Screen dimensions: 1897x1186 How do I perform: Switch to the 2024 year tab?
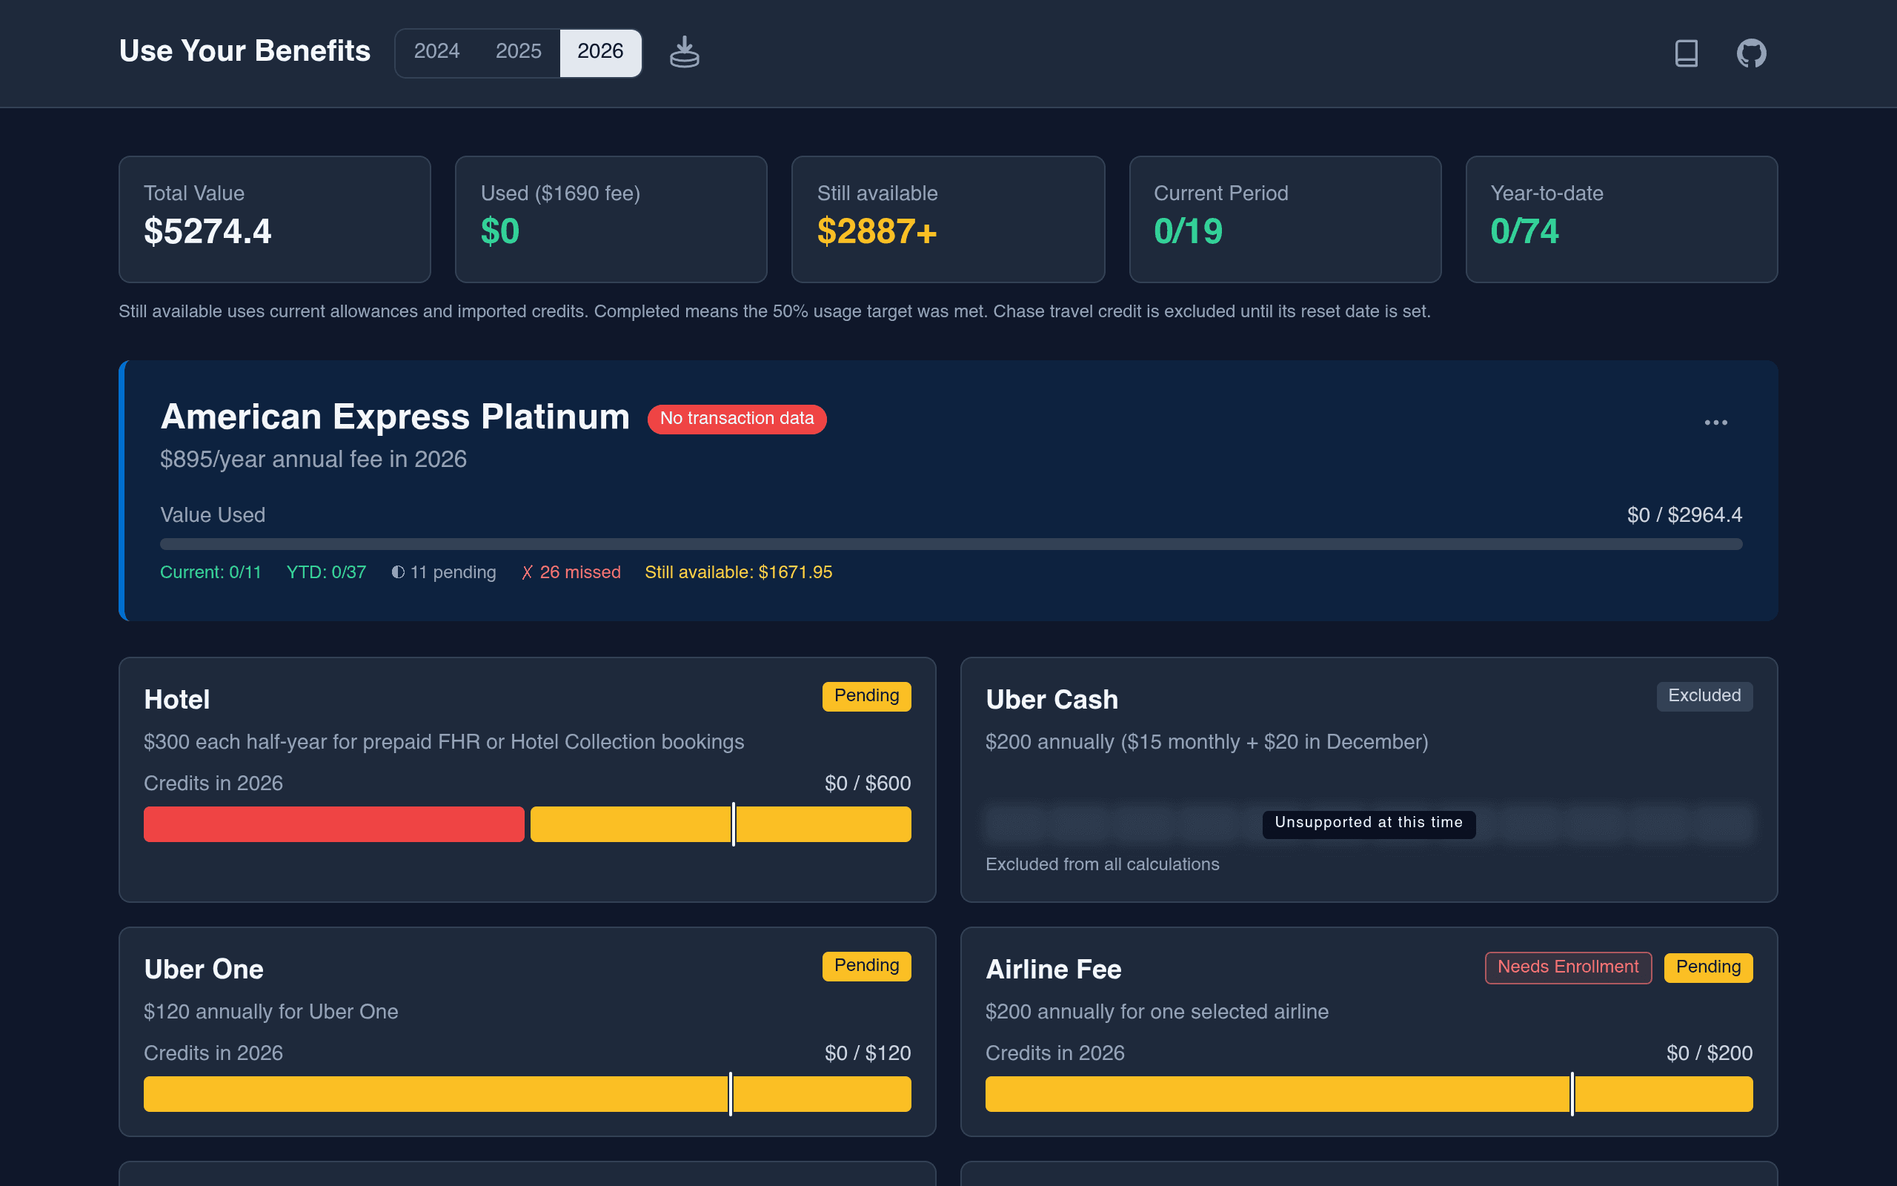point(436,52)
